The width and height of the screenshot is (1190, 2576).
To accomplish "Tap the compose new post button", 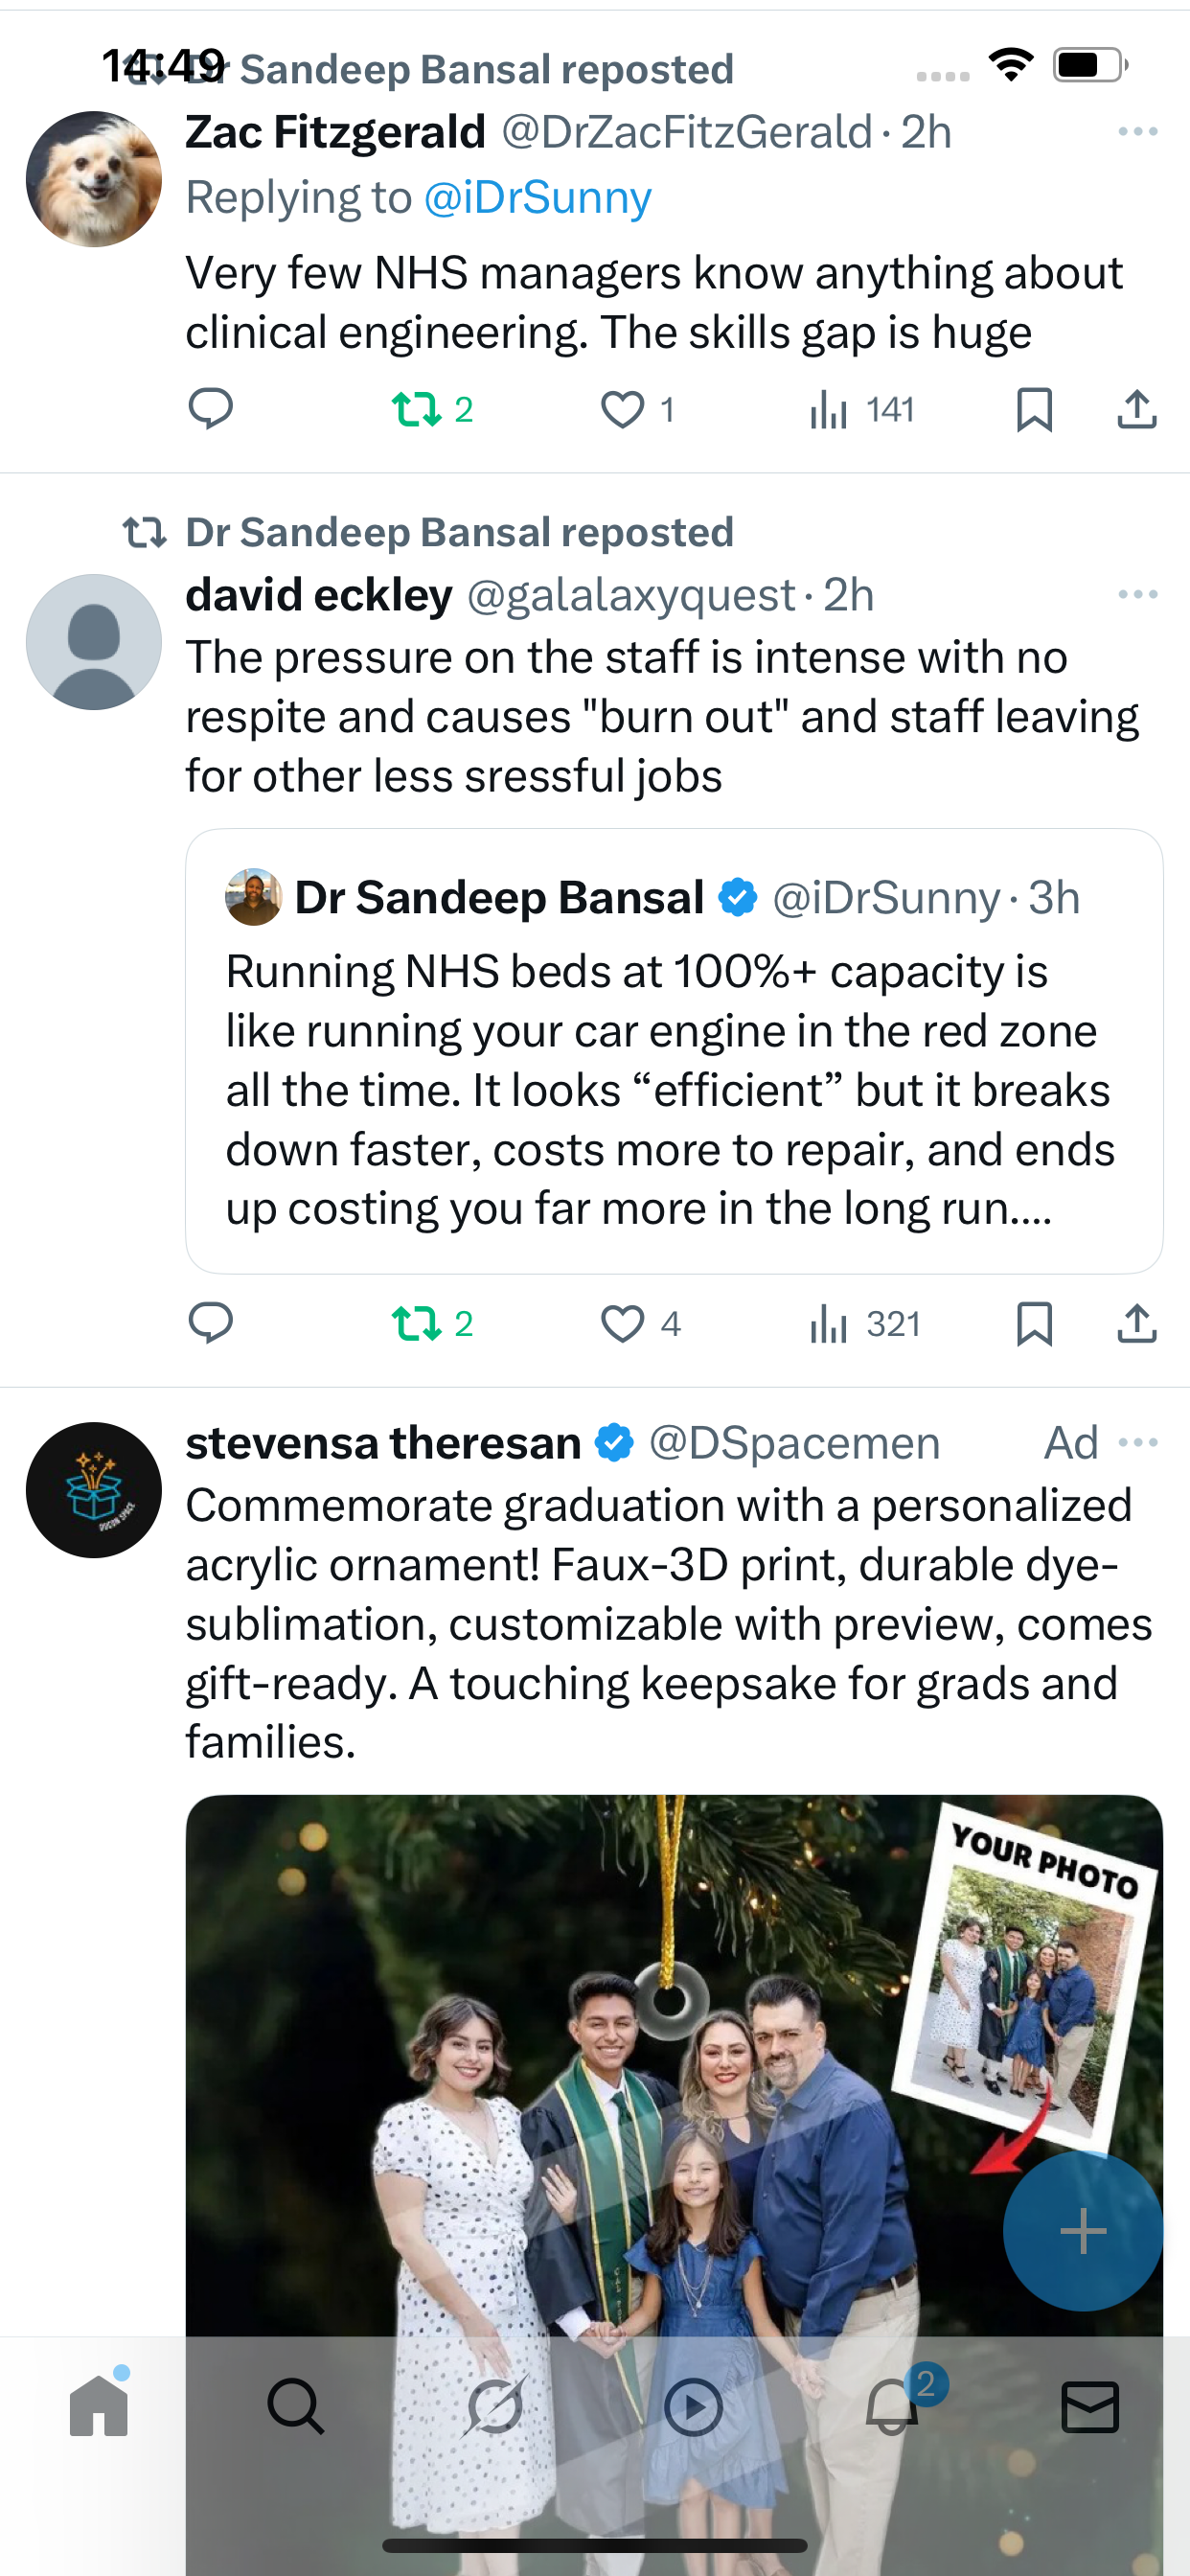I will (1082, 2231).
